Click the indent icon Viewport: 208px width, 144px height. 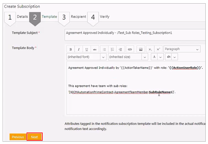[121, 49]
